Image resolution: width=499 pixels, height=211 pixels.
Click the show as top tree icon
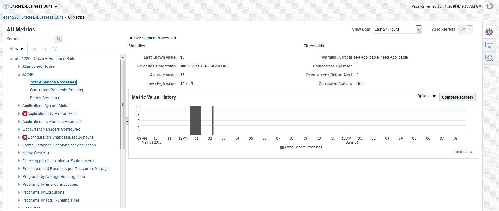click(54, 49)
